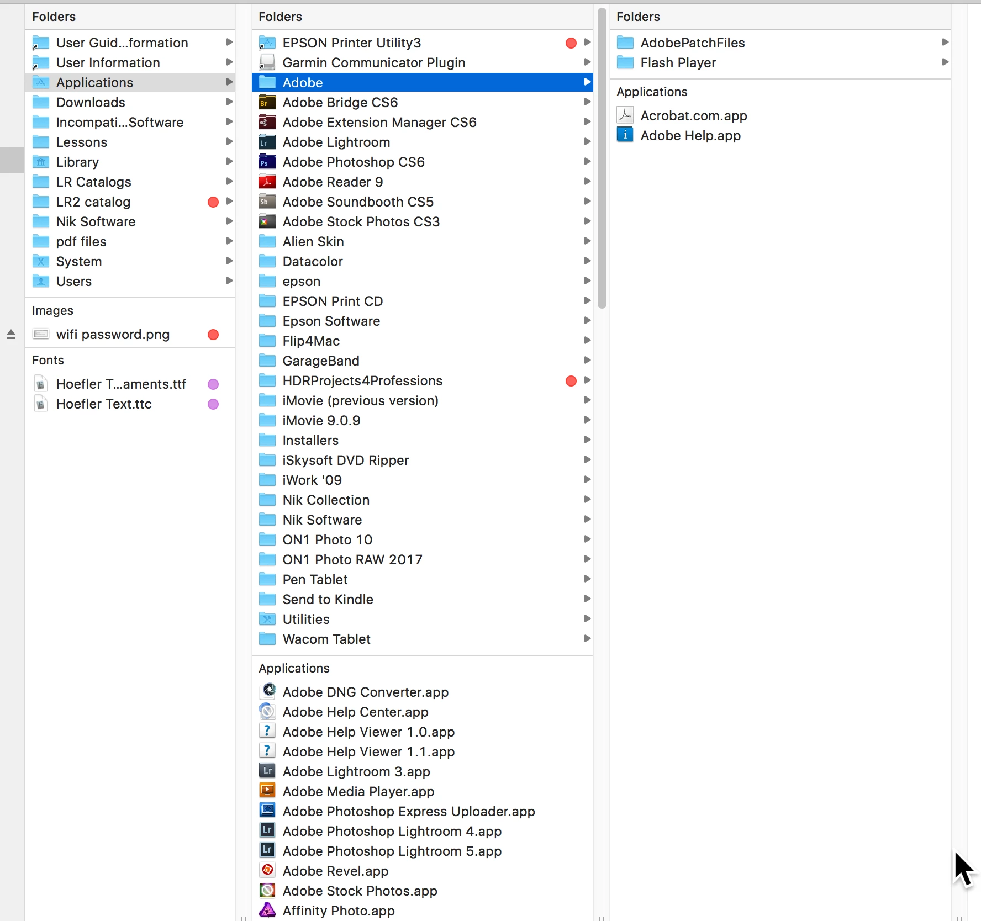Click the Adobe Lightroom 3 app icon
This screenshot has width=981, height=921.
click(267, 771)
